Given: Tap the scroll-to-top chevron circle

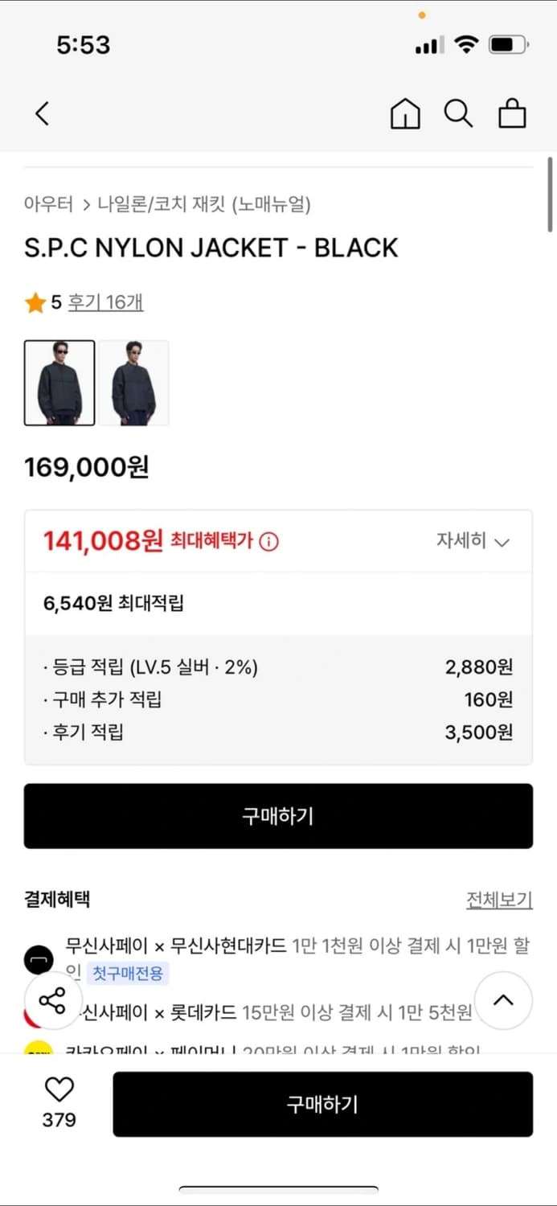Looking at the screenshot, I should pos(503,1000).
